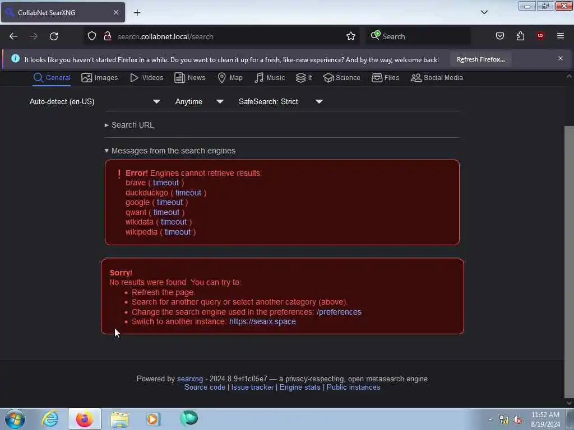574x430 pixels.
Task: Switch to the Videos category tab
Action: tap(146, 77)
